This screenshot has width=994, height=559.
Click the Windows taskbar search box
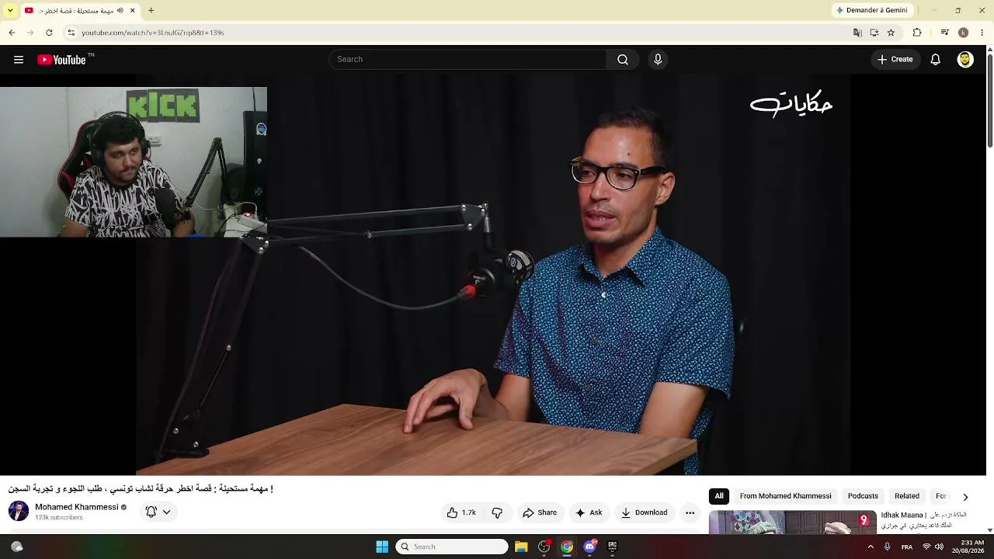[x=452, y=547]
